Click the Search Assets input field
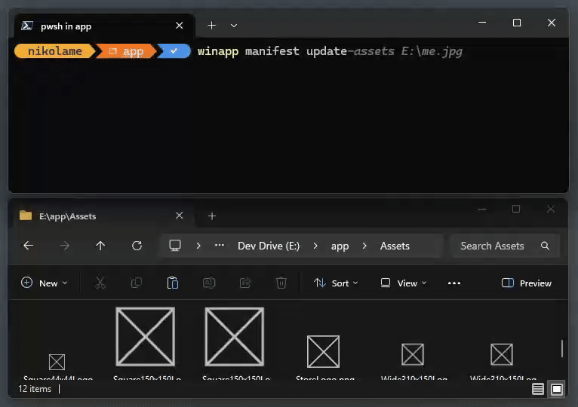Screen dimensions: 578x407 click(x=494, y=246)
